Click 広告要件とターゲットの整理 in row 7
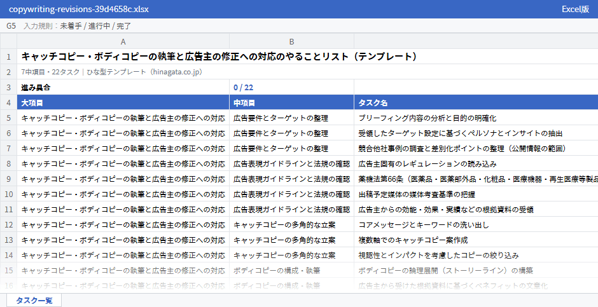Viewport: 598px width, 307px height. (x=292, y=149)
